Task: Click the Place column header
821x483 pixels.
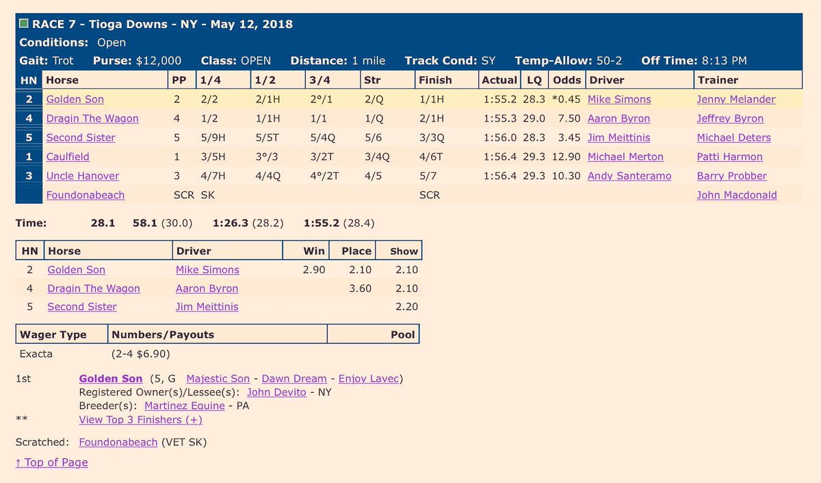Action: (x=353, y=251)
